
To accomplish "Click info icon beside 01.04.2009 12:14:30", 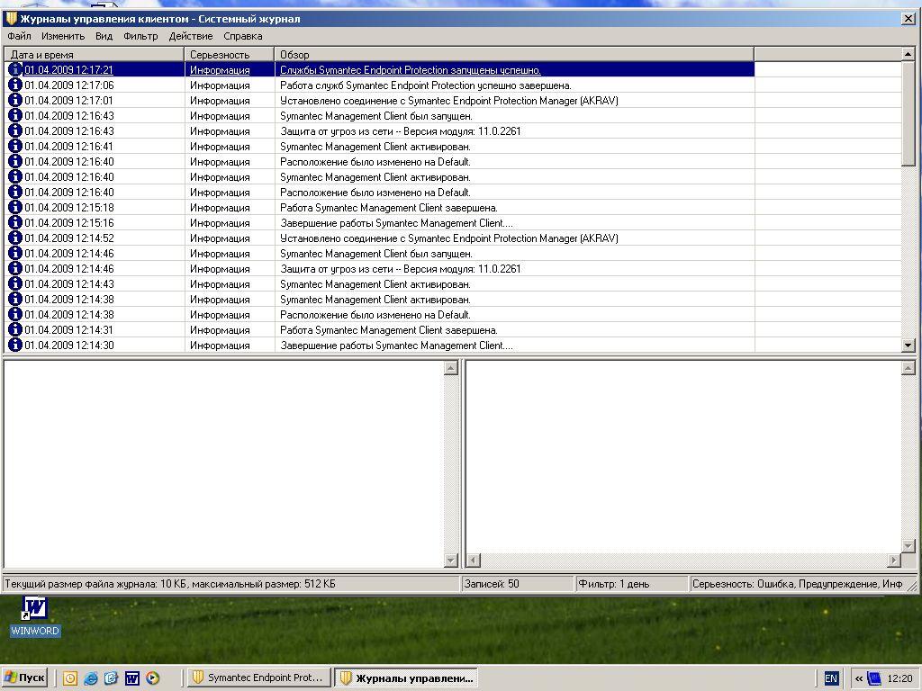I will (x=15, y=345).
